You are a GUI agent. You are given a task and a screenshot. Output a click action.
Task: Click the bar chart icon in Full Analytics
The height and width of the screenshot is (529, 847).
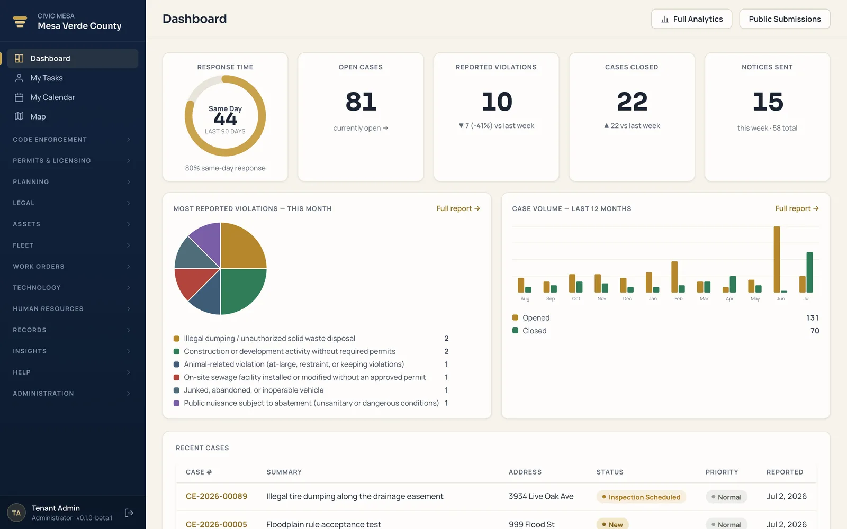[665, 19]
